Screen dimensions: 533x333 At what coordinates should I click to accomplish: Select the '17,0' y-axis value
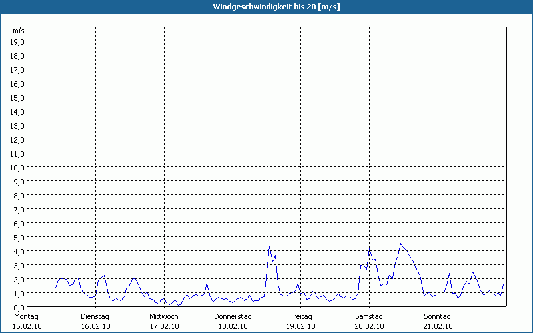pos(17,70)
